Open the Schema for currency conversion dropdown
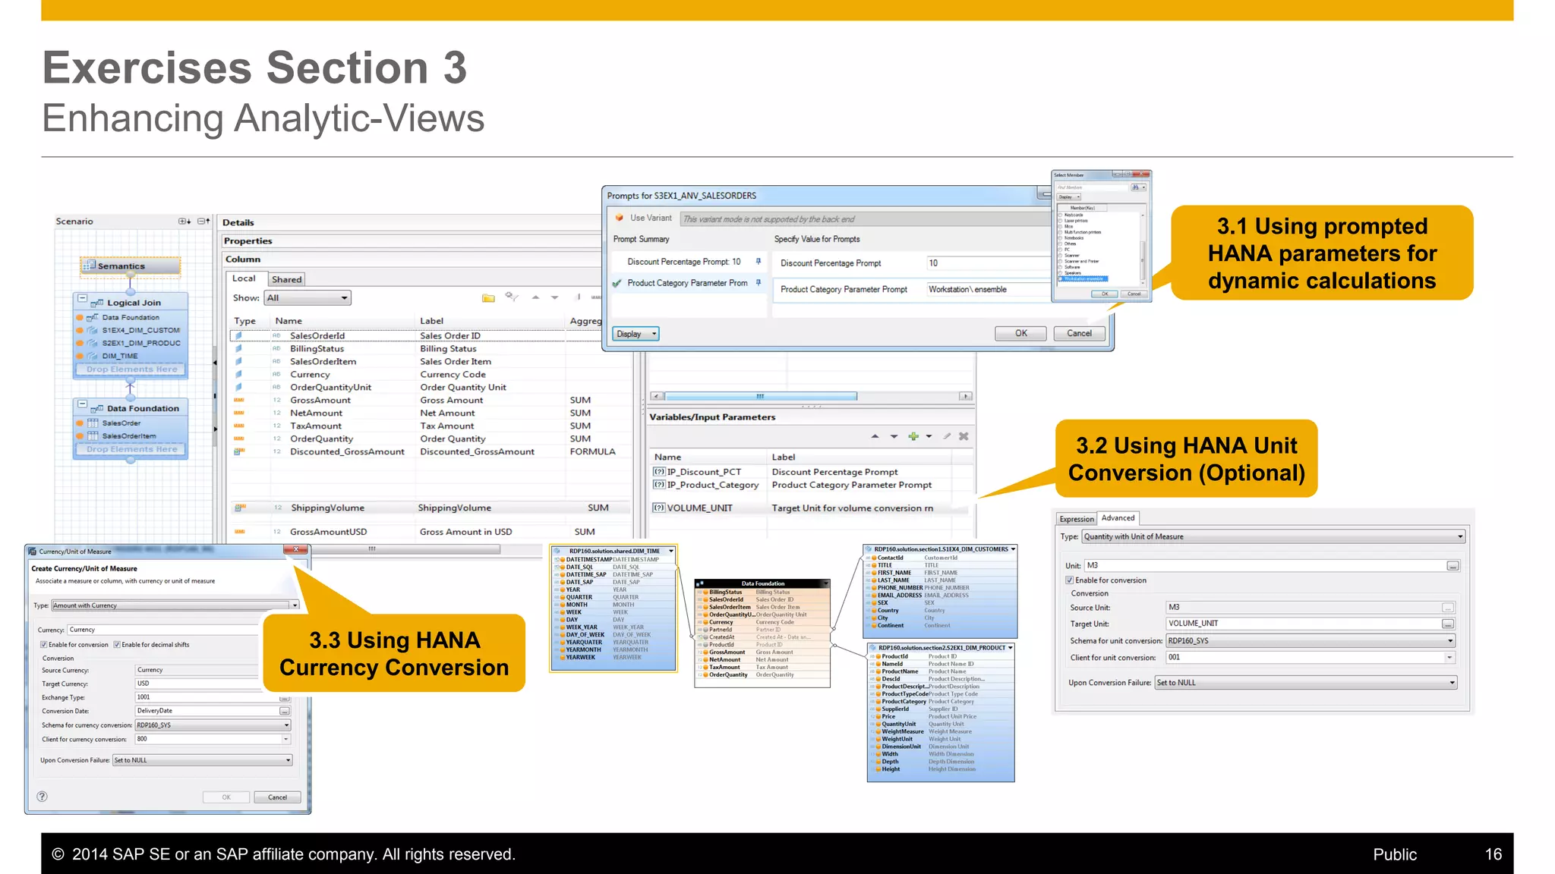The height and width of the screenshot is (874, 1555). [213, 725]
